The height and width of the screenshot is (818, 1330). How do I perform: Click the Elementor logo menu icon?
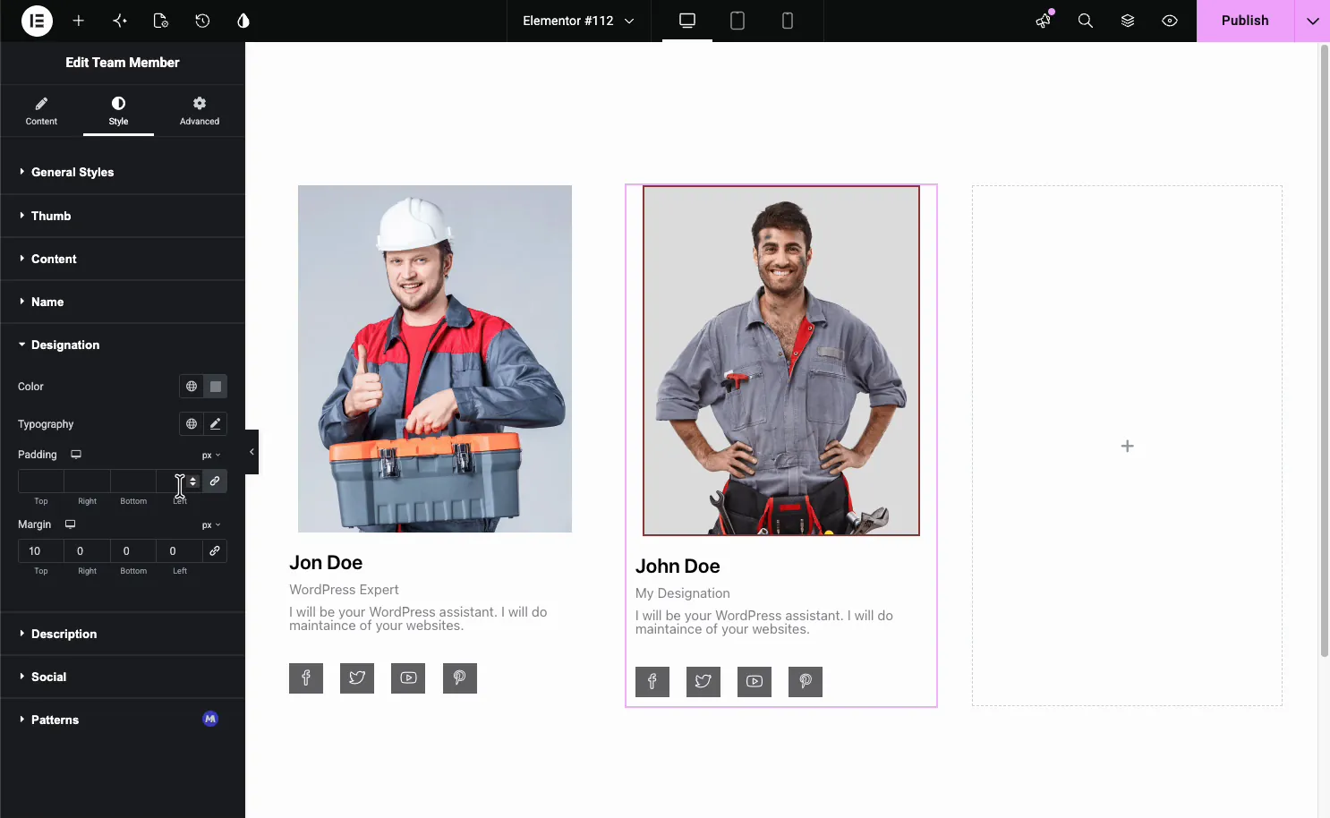[37, 21]
